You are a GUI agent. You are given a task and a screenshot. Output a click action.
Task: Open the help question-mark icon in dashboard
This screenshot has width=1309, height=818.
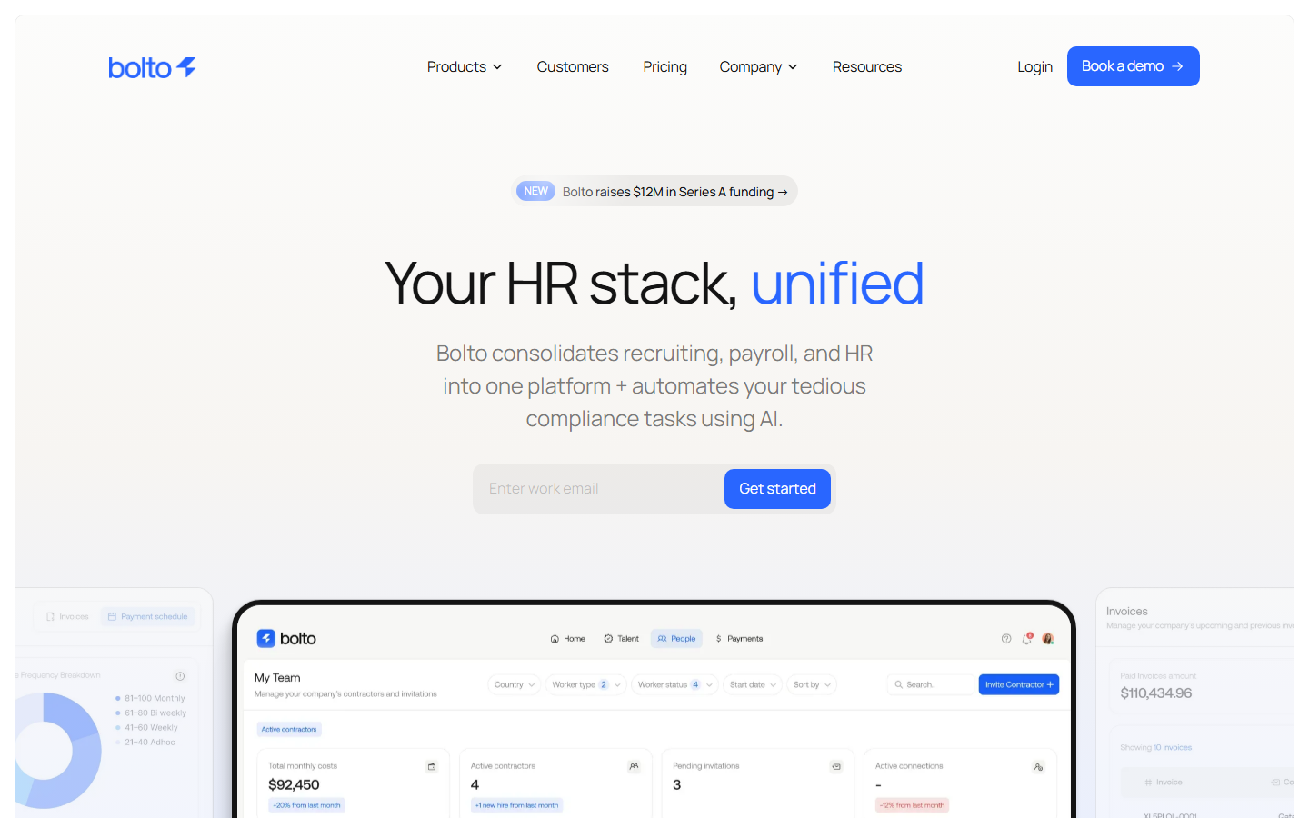[x=1006, y=639]
